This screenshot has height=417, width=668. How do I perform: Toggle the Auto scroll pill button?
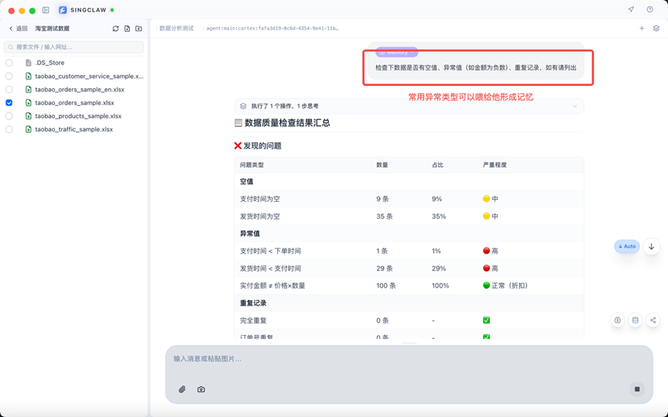627,247
